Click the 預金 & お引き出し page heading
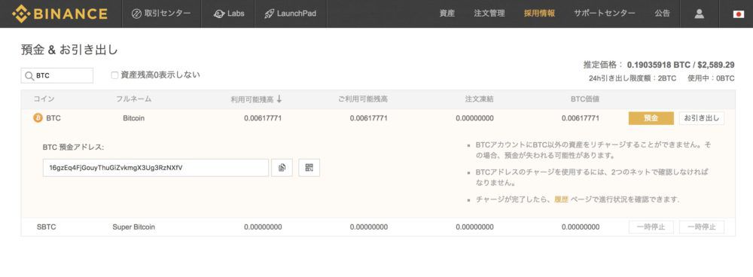 (69, 50)
